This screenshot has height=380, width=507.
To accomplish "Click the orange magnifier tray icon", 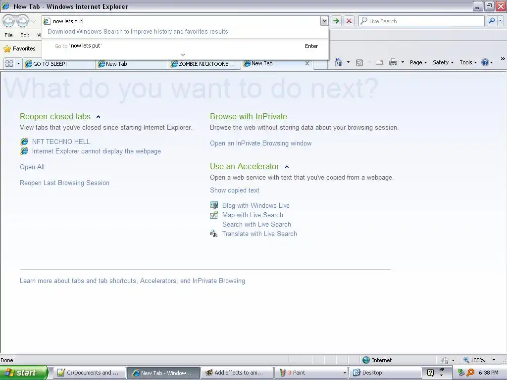I will [470, 373].
